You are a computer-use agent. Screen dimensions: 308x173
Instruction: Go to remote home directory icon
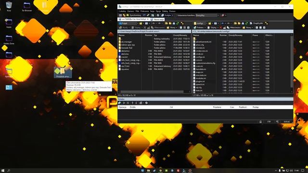(243, 24)
